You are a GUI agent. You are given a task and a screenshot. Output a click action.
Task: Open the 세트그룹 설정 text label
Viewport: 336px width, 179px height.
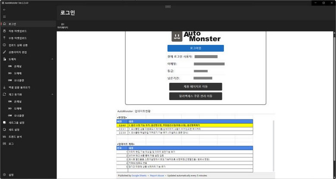pos(16,122)
